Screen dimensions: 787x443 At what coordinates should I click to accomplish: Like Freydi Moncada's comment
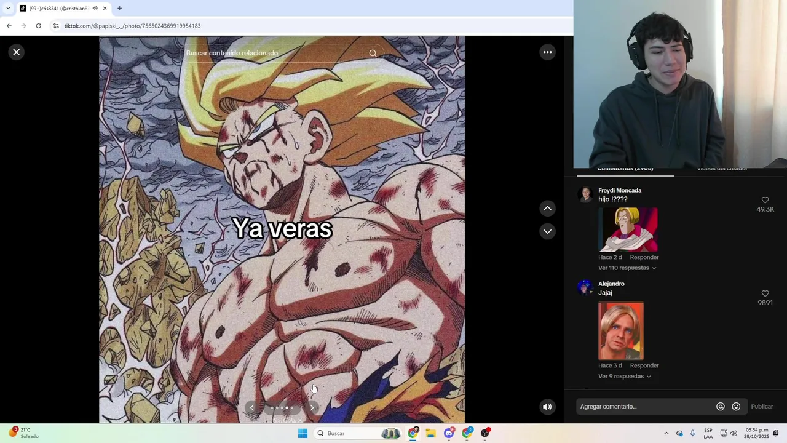pos(765,201)
